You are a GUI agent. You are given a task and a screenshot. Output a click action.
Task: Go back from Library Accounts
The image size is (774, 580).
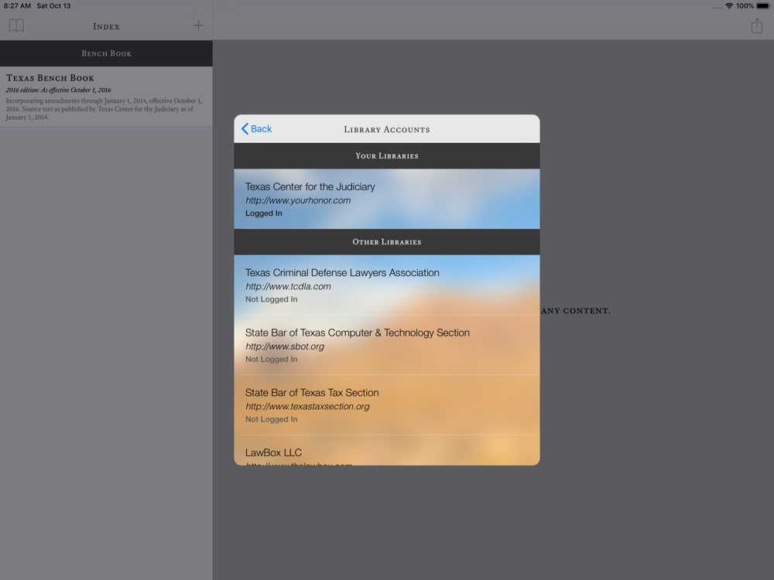coord(257,128)
